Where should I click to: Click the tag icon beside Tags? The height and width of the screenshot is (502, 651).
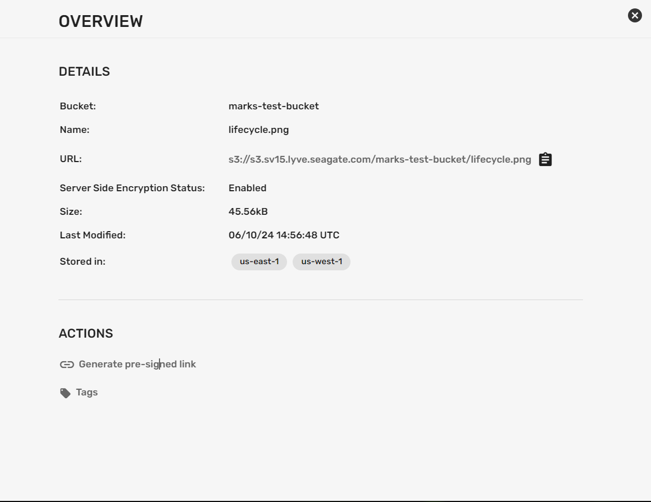point(66,393)
